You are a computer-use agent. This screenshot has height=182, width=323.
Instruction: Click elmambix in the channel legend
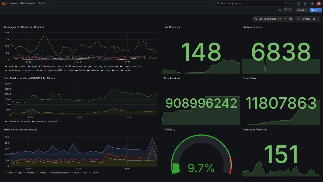pos(52,66)
